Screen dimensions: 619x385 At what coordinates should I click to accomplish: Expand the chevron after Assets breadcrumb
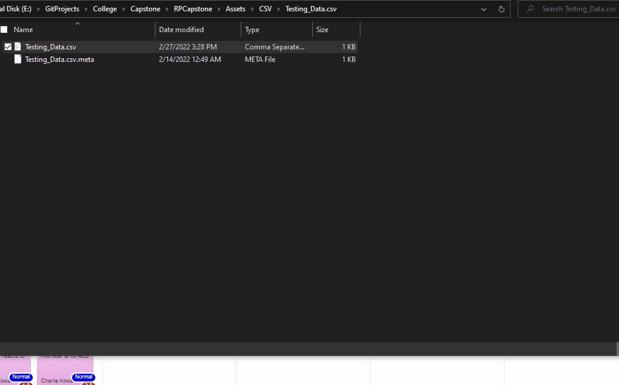(x=252, y=9)
